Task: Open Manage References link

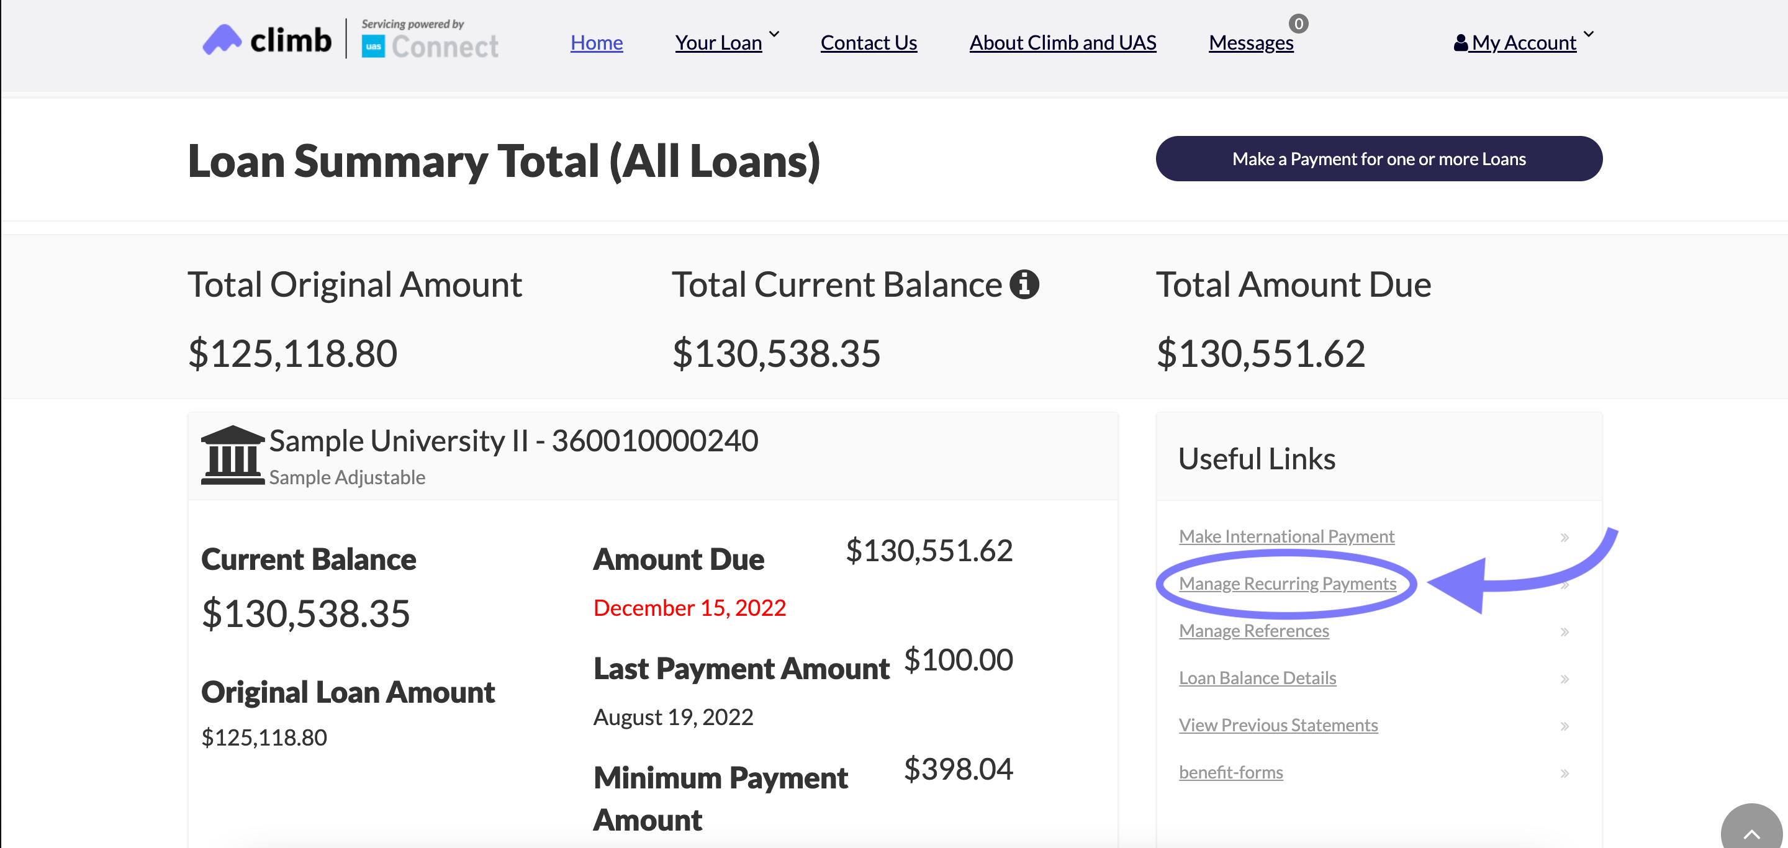Action: click(1253, 631)
